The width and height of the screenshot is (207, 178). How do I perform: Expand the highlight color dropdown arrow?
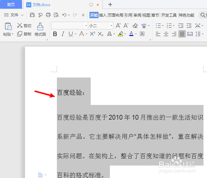(x=125, y=34)
